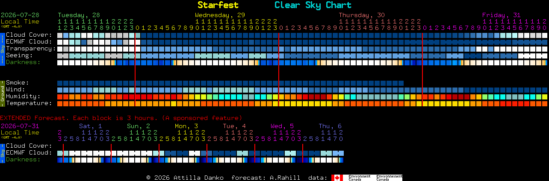The width and height of the screenshot is (549, 181).
Task: Open the green Darkness row label in main chart
Action: (x=23, y=62)
